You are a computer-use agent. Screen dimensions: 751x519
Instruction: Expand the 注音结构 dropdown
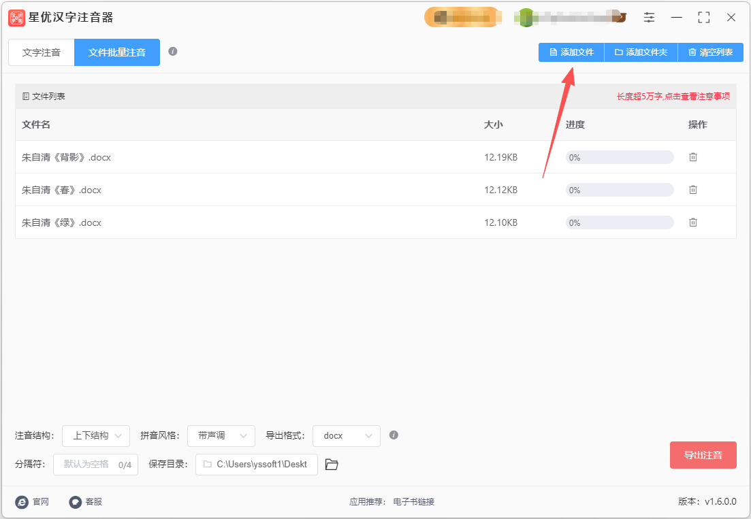pyautogui.click(x=96, y=436)
